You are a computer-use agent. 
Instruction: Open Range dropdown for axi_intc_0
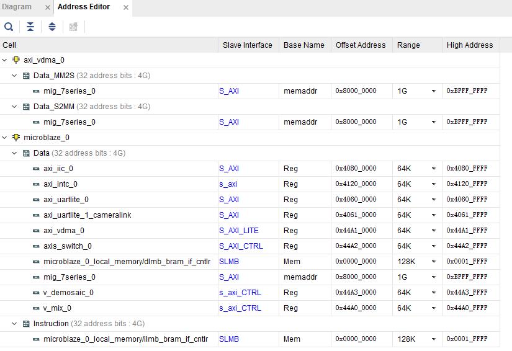[434, 184]
